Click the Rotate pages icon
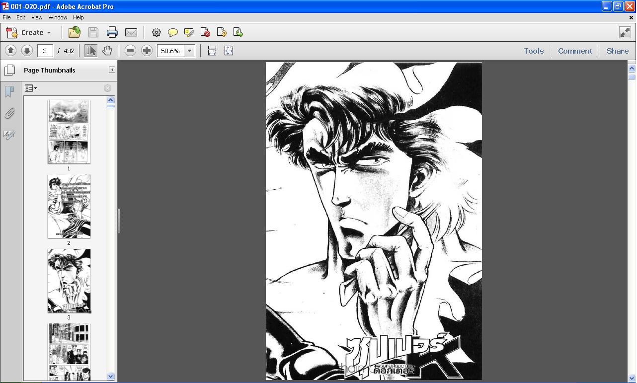Screen dimensions: 637x383 click(x=222, y=32)
